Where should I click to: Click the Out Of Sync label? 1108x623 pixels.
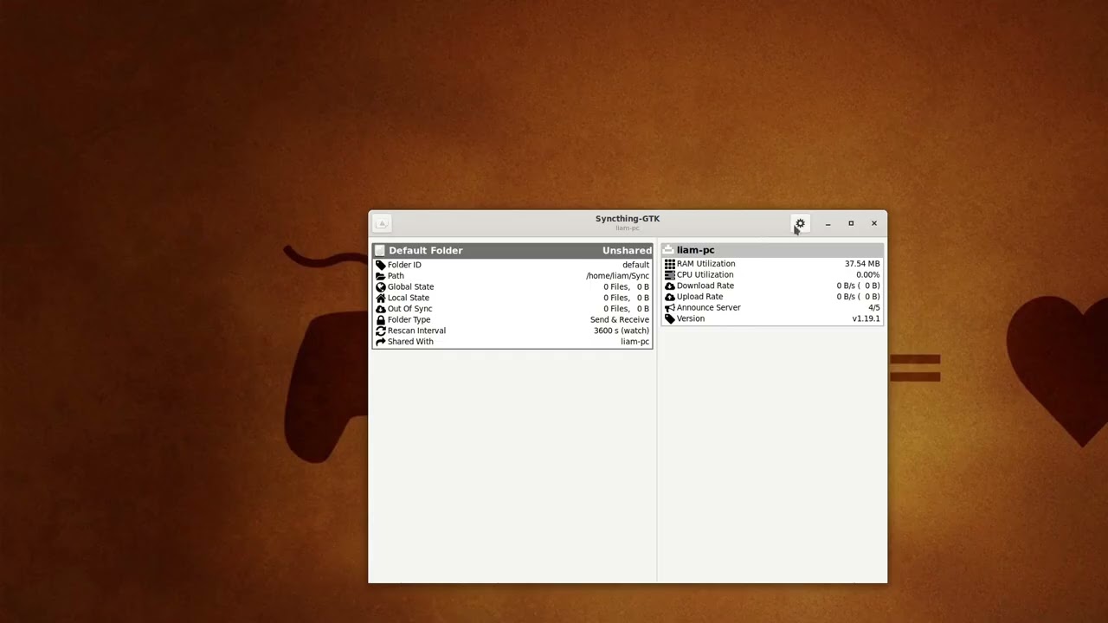click(x=409, y=309)
